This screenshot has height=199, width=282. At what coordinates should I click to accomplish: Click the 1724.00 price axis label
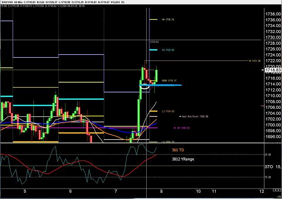tap(273, 55)
